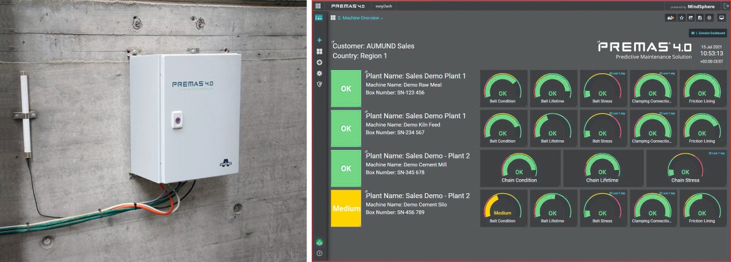Click 'Machine Name: Demo Cement Silo' text

(x=406, y=204)
